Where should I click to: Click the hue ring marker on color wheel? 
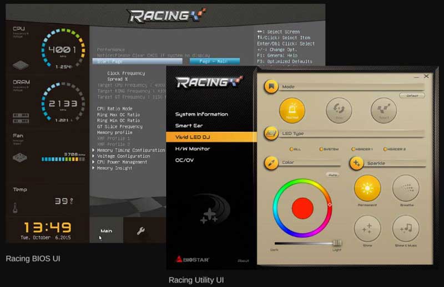click(x=330, y=204)
